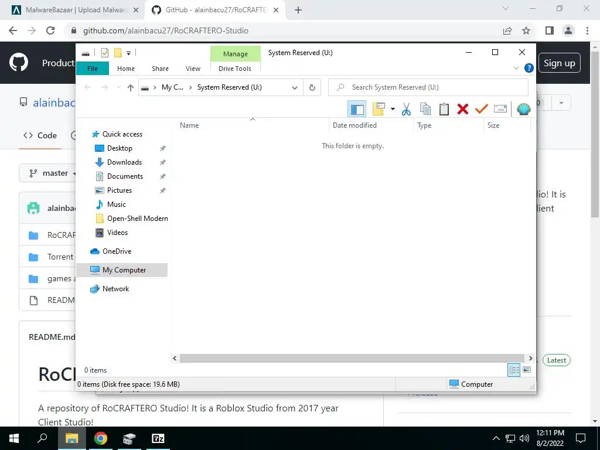
Task: Click the Paste clipboard toolbar icon
Action: 444,109
